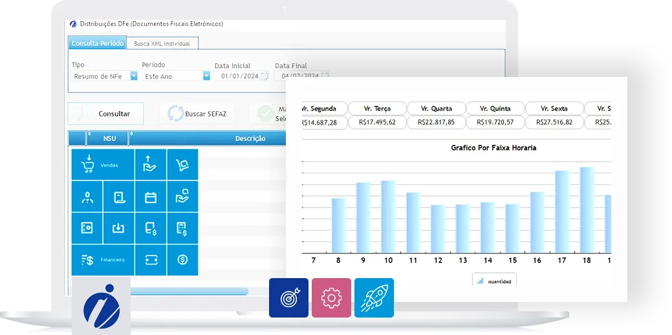The image size is (672, 335).
Task: Click the inbox download tray tile
Action: (x=119, y=228)
